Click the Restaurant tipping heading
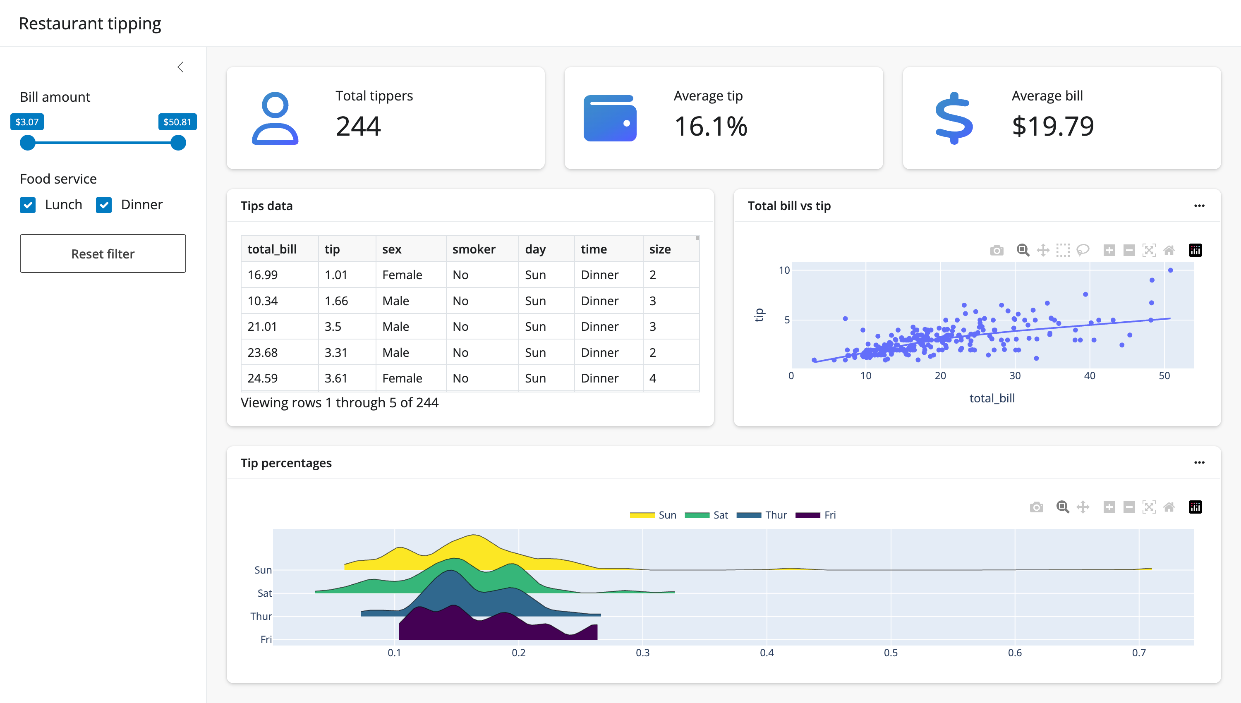The image size is (1241, 703). (x=90, y=22)
